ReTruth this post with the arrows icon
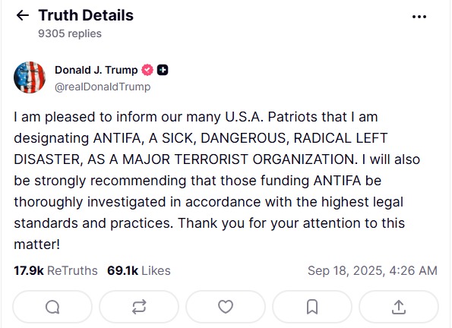Viewport: 452px width, 328px height. (139, 307)
